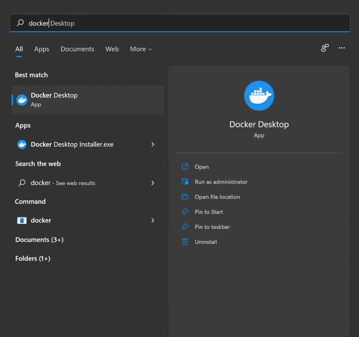Expand the docker web results arrow

click(x=153, y=183)
